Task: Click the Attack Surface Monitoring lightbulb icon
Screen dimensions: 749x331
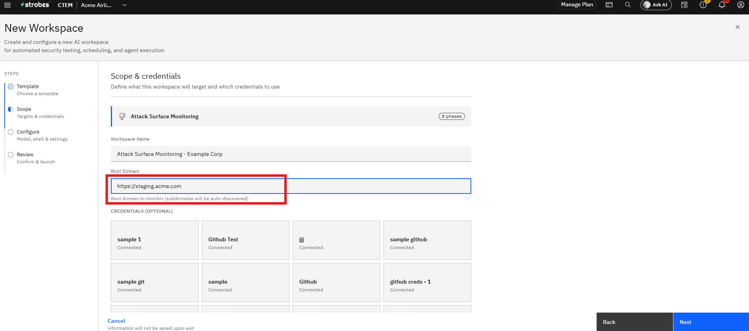Action: pyautogui.click(x=122, y=116)
